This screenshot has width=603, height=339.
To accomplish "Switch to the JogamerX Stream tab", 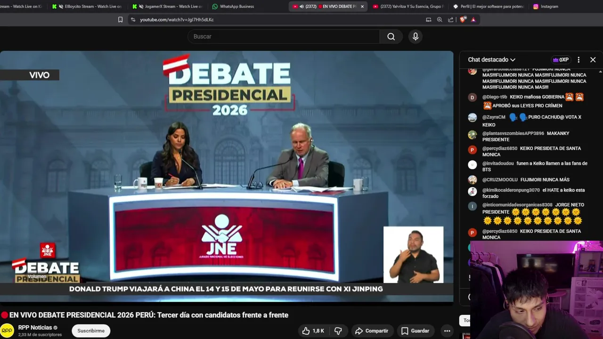I will (x=167, y=7).
